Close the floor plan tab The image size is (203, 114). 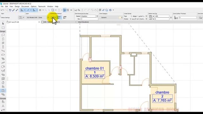39,22
